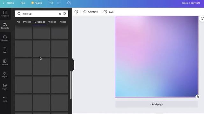
Task: Open the Uploads sidebar panel
Action: coord(5,38)
